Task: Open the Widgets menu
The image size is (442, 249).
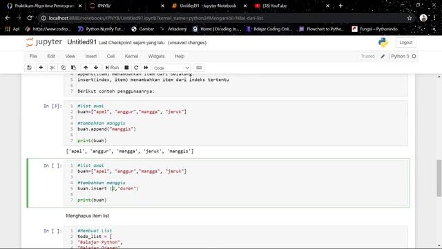Action: coord(156,56)
